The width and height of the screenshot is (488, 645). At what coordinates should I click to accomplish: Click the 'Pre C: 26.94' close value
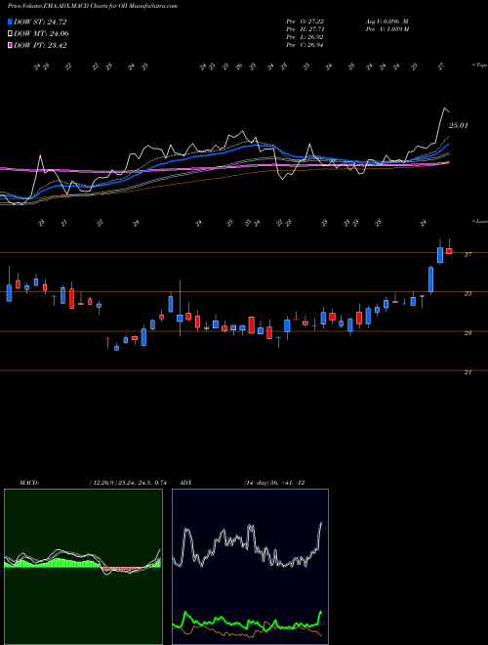[305, 45]
